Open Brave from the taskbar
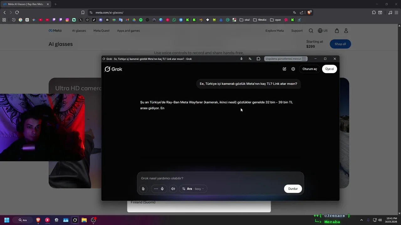 38,220
